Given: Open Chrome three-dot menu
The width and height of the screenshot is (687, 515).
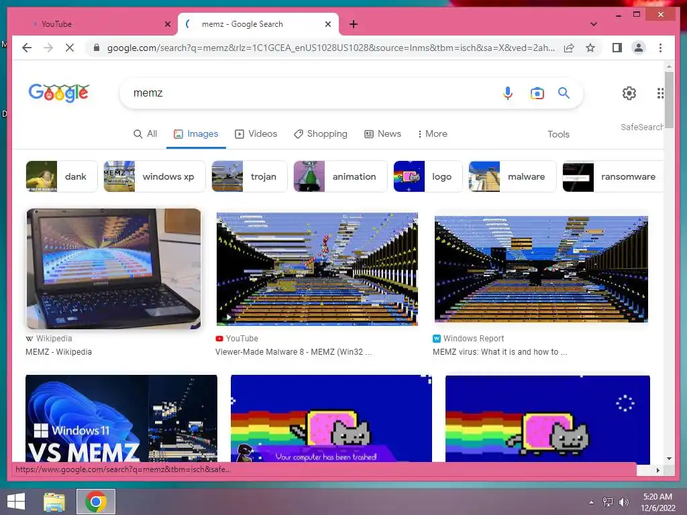Looking at the screenshot, I should click(x=660, y=48).
